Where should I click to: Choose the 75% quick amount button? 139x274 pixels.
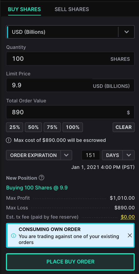[x=52, y=127]
